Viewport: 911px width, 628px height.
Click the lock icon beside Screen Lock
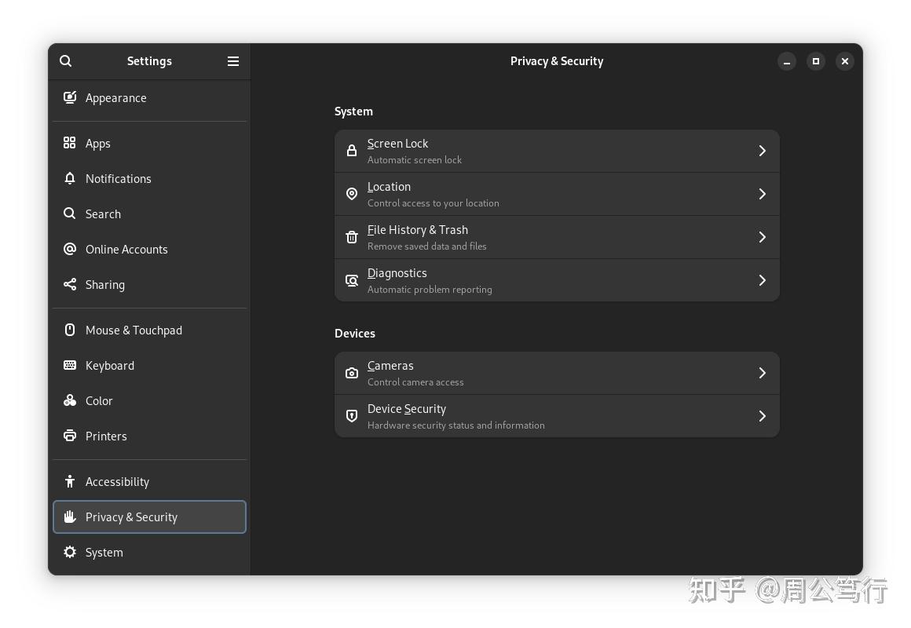[352, 151]
